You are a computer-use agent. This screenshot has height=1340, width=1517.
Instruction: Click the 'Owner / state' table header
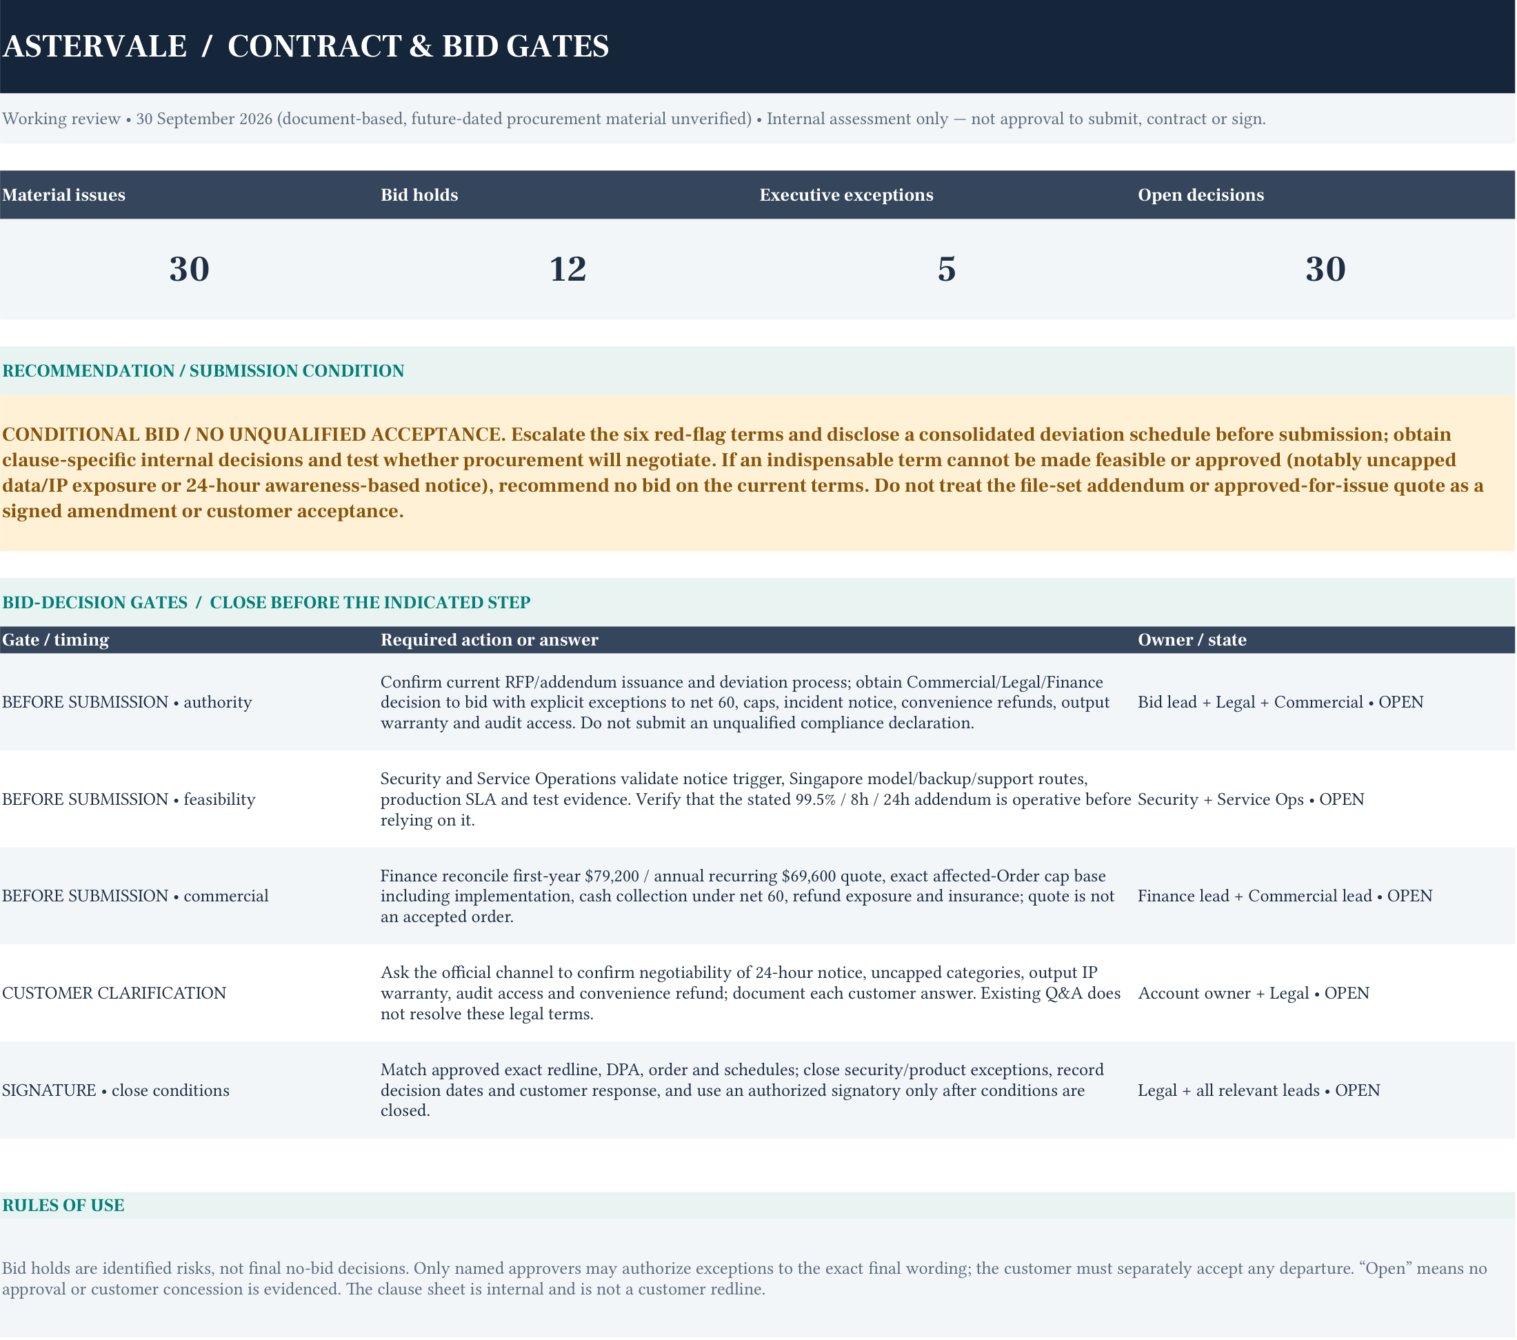[1192, 640]
